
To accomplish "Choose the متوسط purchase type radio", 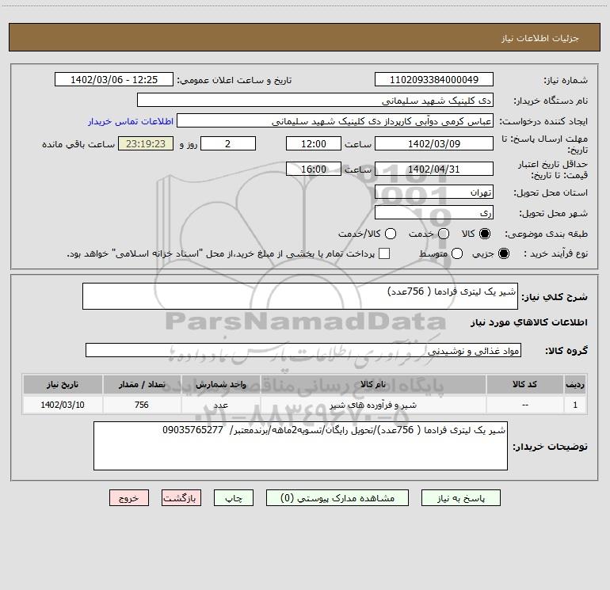I will tap(457, 253).
